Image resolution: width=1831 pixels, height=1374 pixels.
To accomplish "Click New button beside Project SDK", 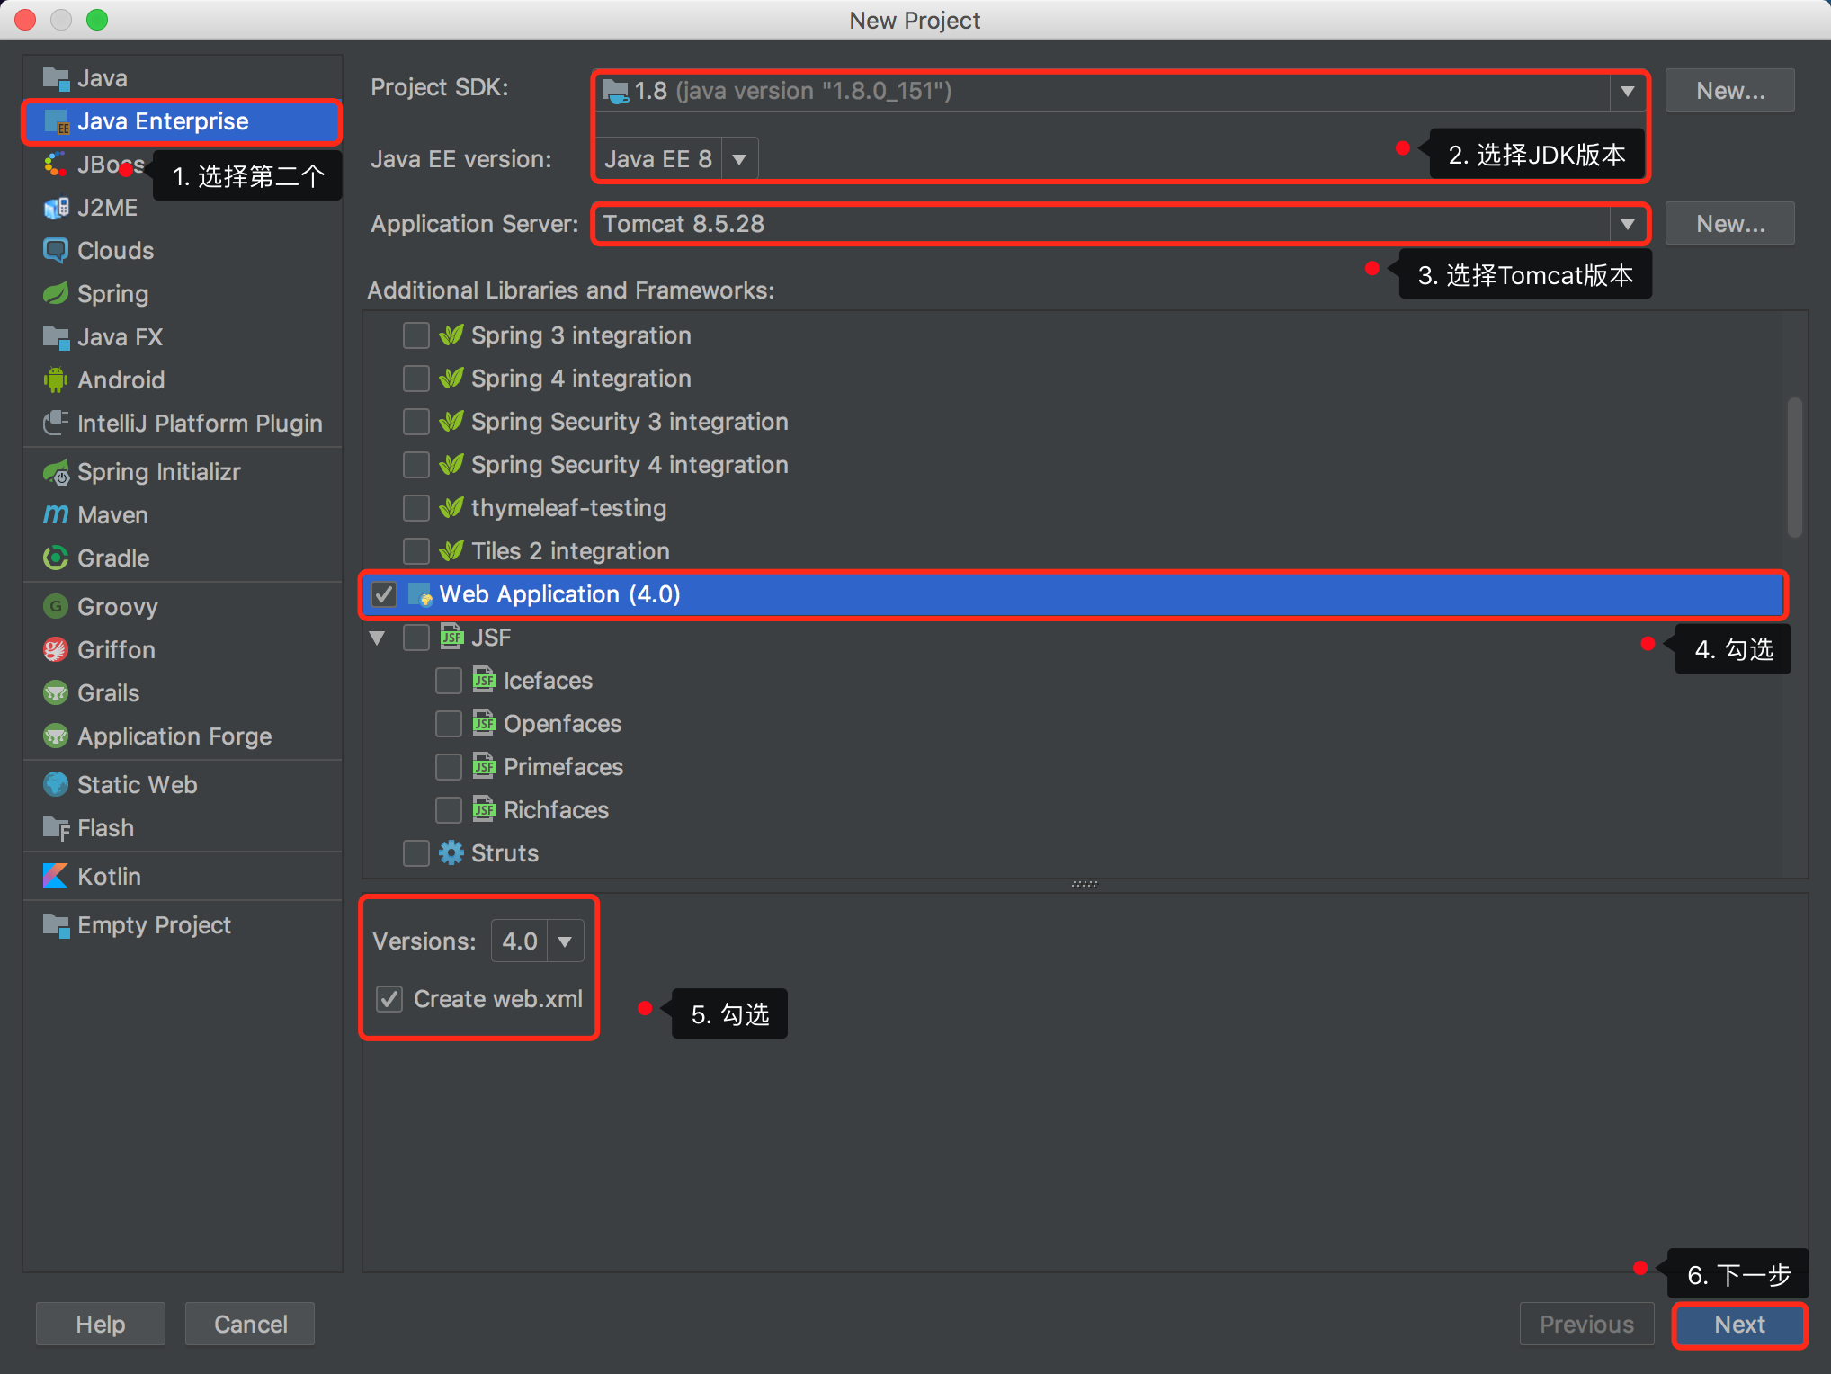I will [1730, 91].
